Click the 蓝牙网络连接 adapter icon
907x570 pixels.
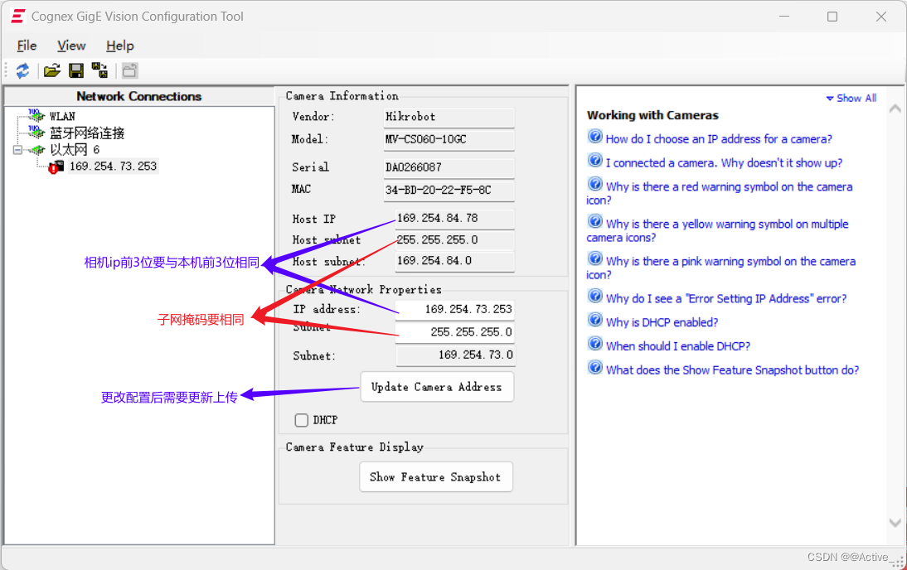tap(36, 133)
